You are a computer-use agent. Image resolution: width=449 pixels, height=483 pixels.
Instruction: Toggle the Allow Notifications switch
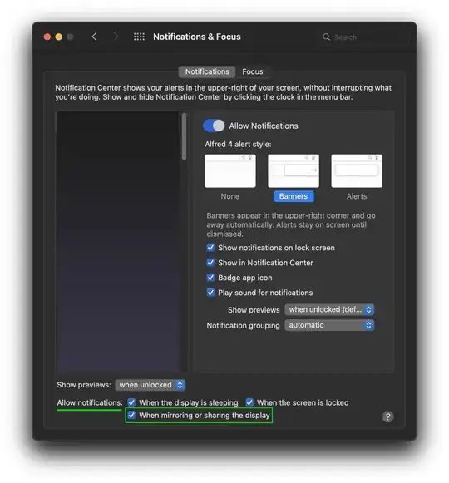pyautogui.click(x=214, y=126)
